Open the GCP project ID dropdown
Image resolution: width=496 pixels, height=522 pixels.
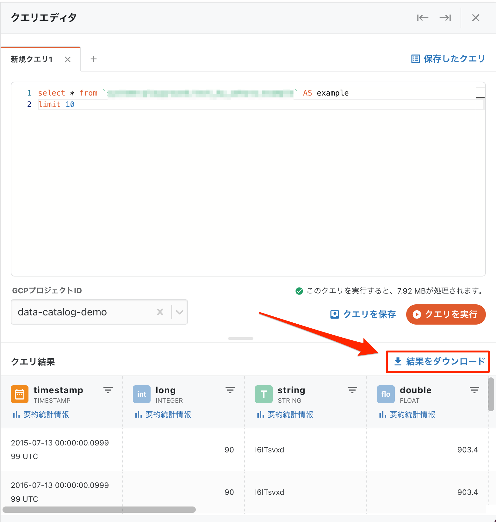point(180,312)
